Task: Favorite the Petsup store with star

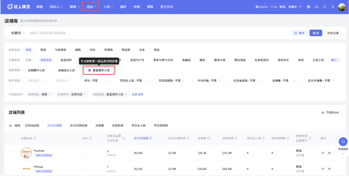Action: tap(323, 169)
